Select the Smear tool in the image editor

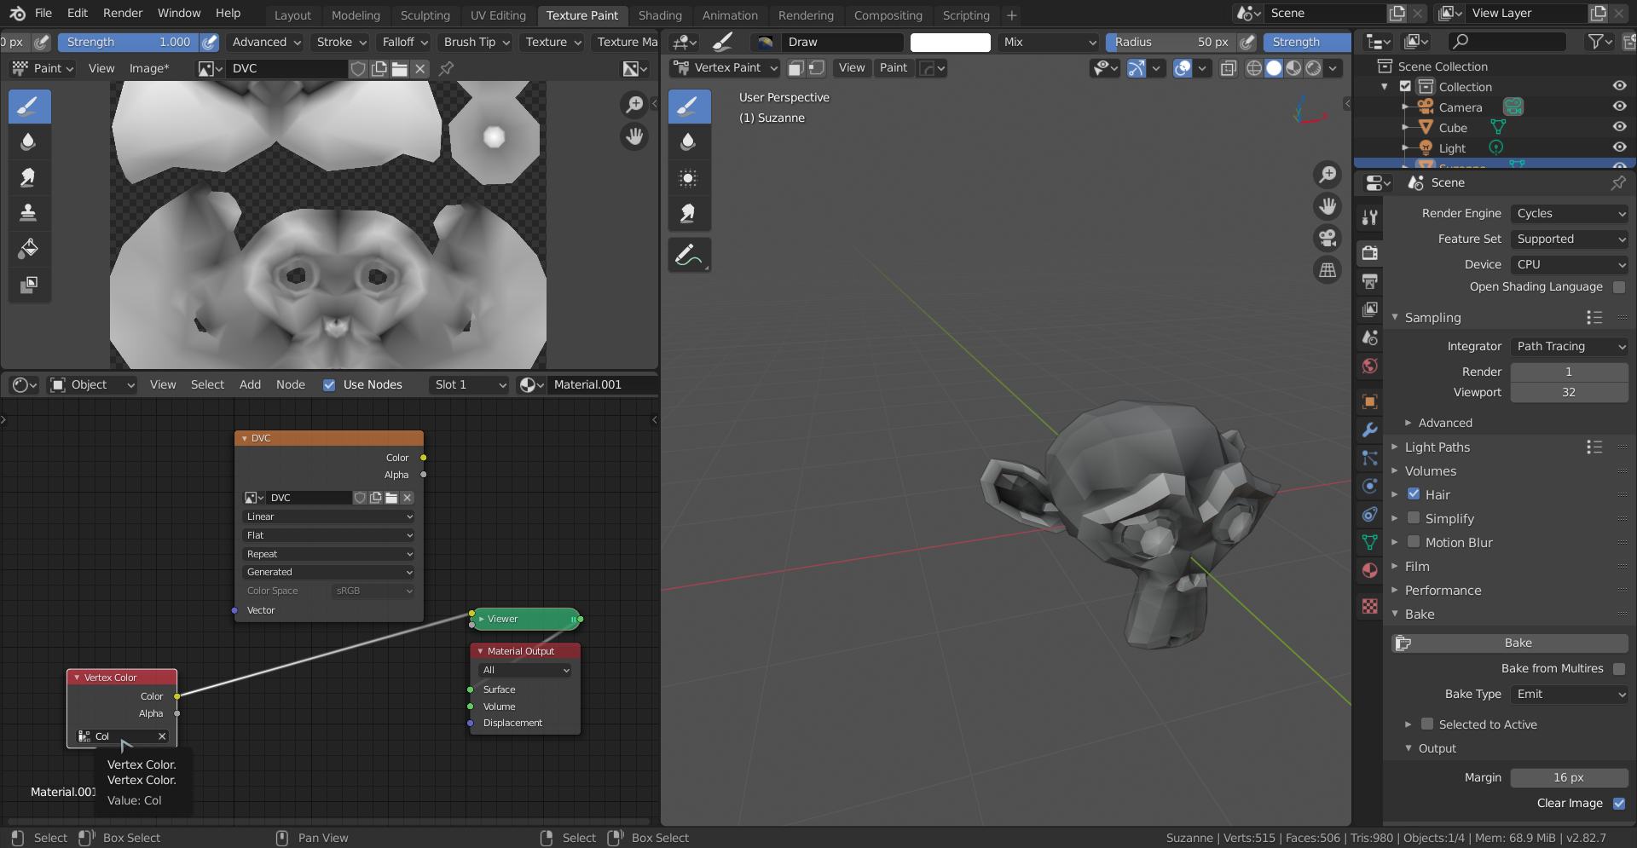pos(29,177)
